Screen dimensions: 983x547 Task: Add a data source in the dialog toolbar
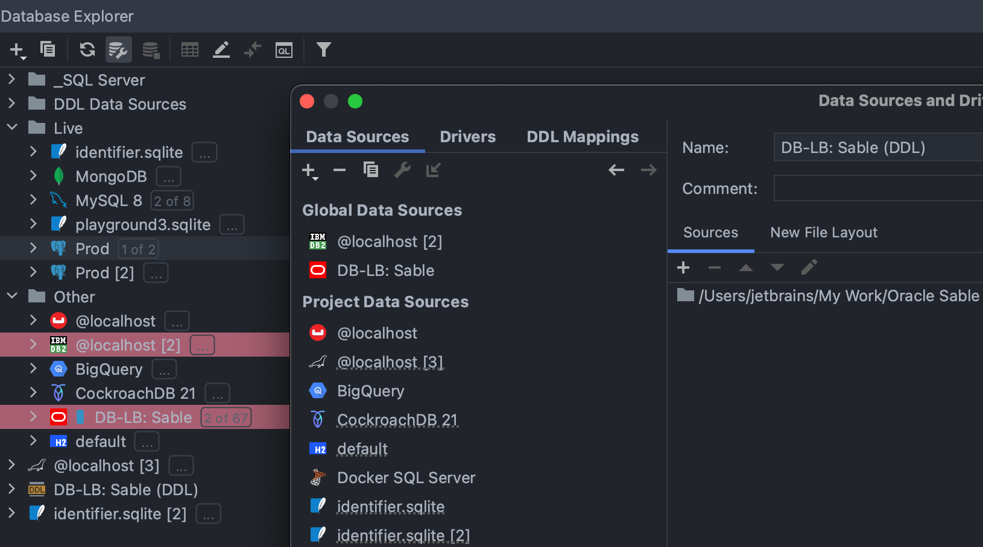pos(309,171)
